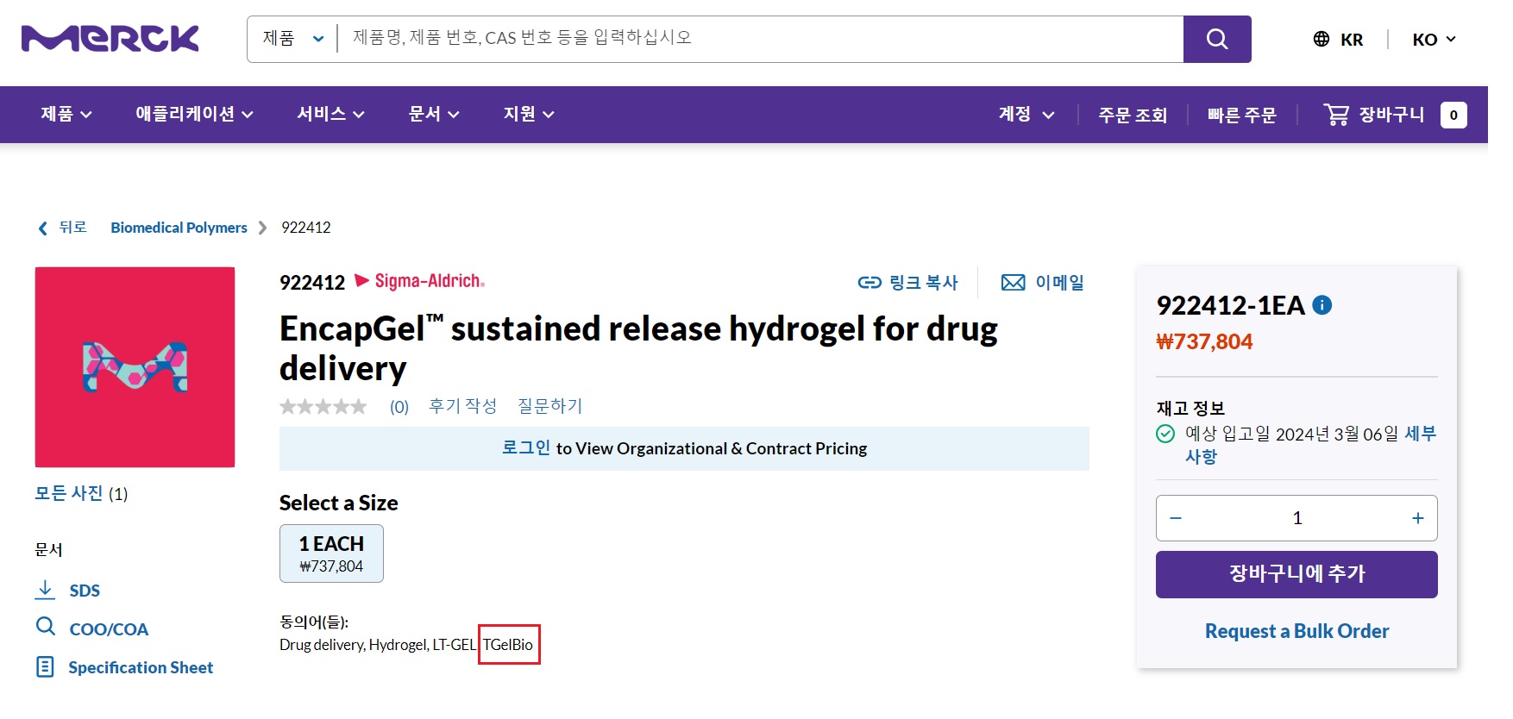
Task: Expand the 제품 navigation menu
Action: pyautogui.click(x=66, y=115)
